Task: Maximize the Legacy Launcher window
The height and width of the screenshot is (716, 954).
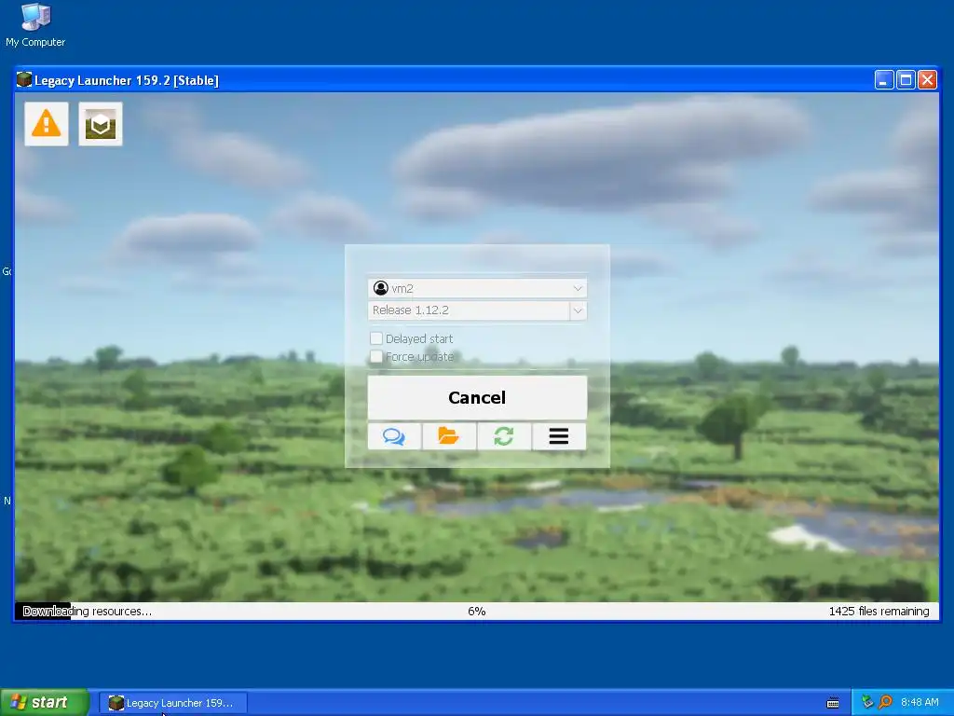Action: (906, 80)
